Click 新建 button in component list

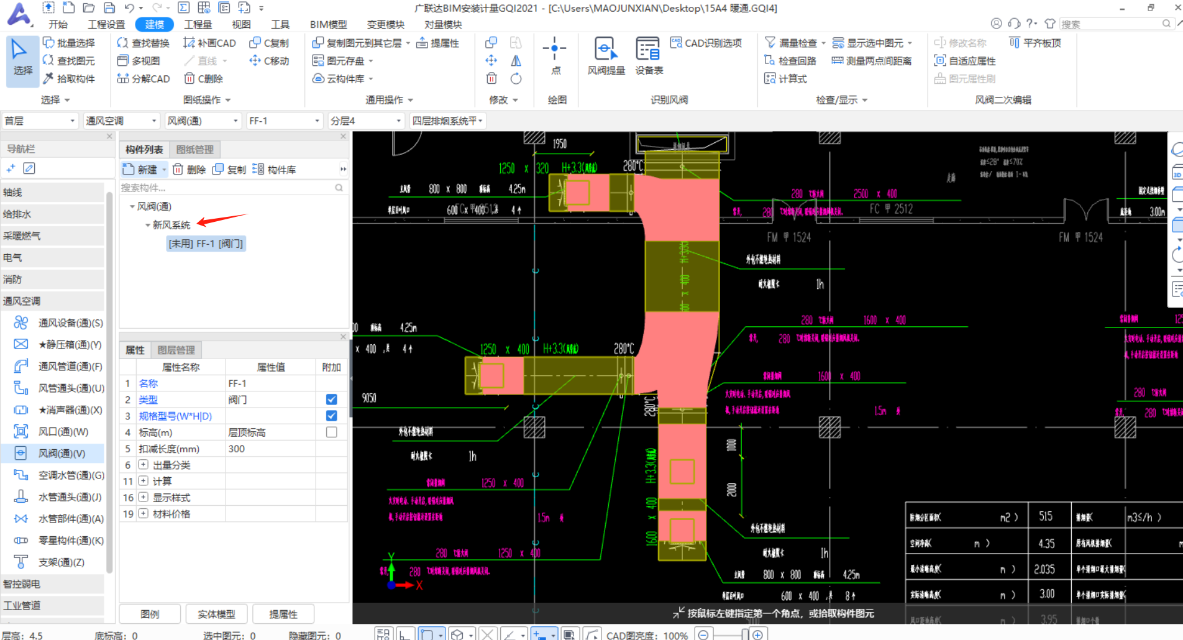[x=140, y=170]
